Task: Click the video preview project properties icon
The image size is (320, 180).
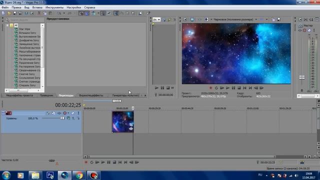Action: [x=185, y=19]
